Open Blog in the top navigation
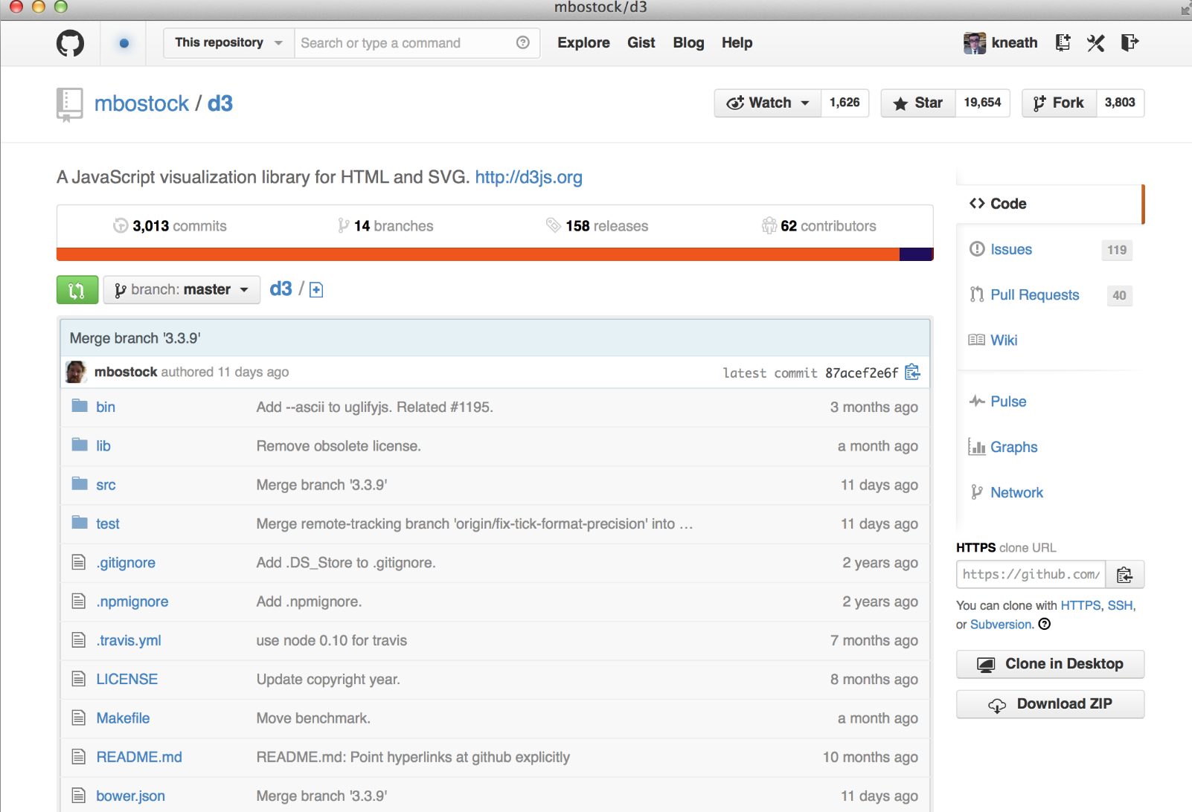Viewport: 1192px width, 812px height. pos(689,43)
